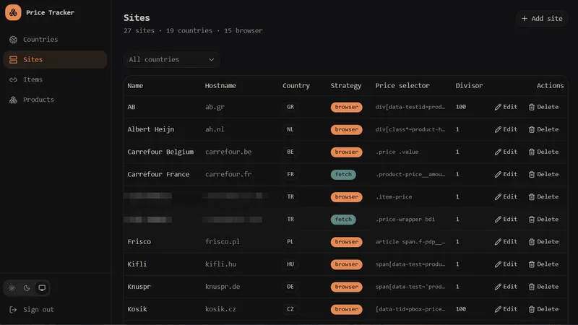Delete the .price-wrapper bdi site
Screen dimensions: 578x325
(544, 220)
